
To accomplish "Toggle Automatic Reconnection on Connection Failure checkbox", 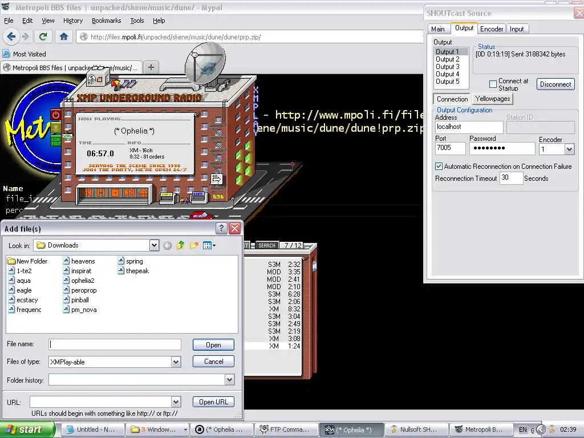I will click(439, 166).
